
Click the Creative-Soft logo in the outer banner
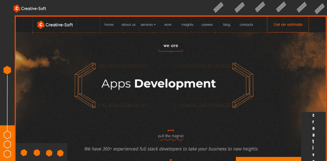pos(29,9)
